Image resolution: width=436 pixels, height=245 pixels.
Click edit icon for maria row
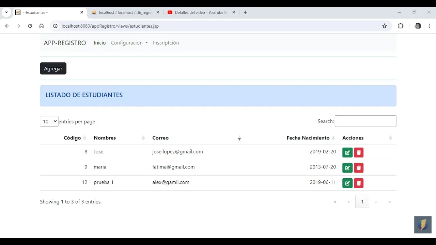tap(347, 168)
